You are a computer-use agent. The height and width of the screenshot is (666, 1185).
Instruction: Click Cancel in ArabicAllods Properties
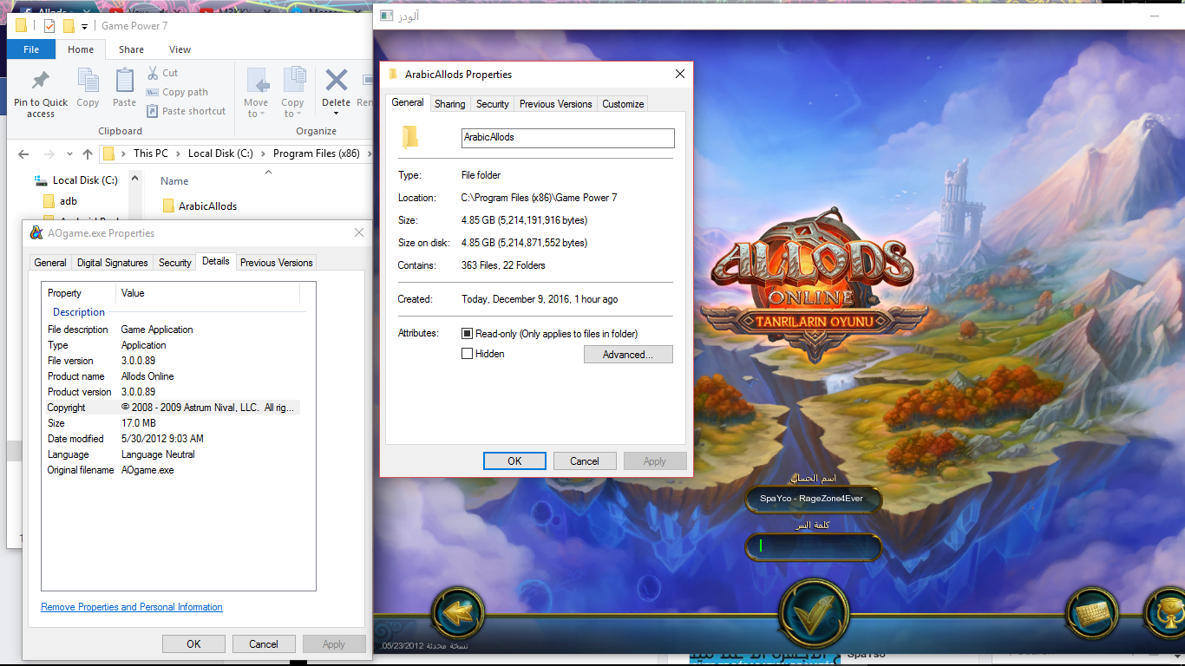[x=585, y=461]
